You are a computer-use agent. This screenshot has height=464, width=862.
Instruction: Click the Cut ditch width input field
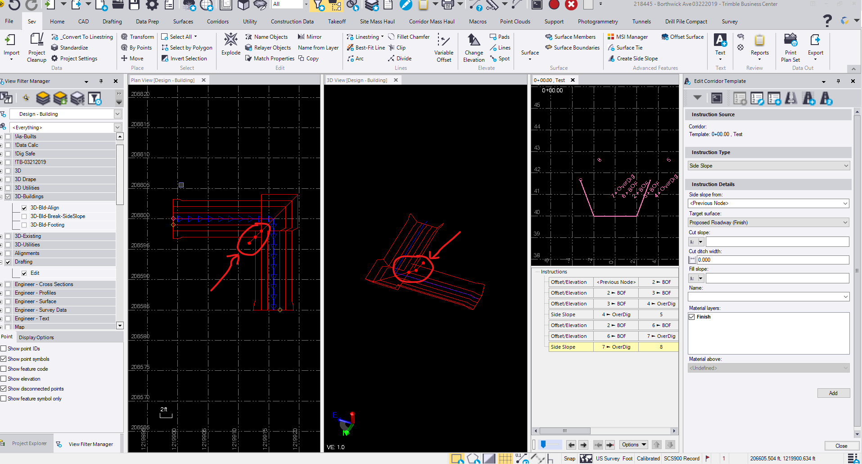(x=772, y=260)
